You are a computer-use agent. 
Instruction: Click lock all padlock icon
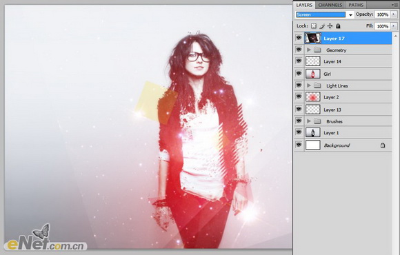(x=338, y=26)
